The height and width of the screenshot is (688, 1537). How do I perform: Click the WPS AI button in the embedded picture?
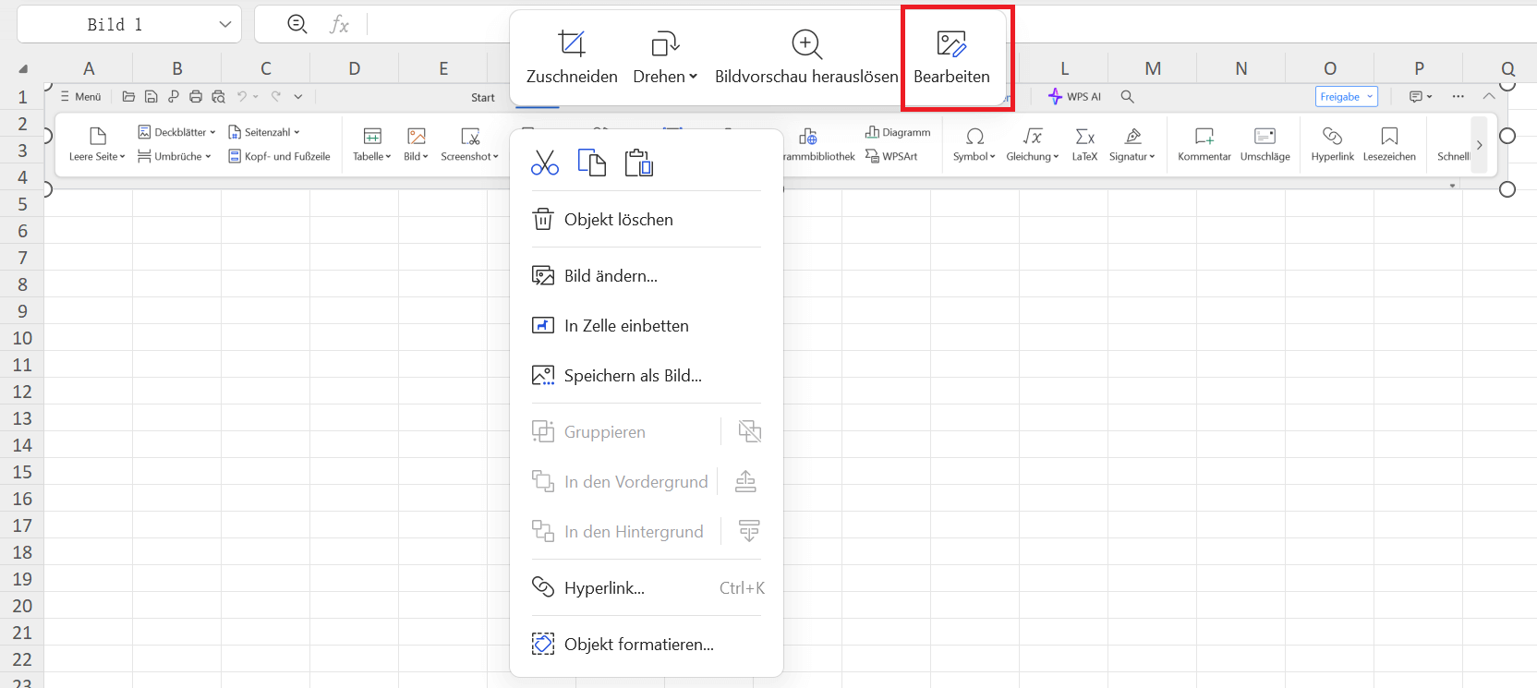1074,96
